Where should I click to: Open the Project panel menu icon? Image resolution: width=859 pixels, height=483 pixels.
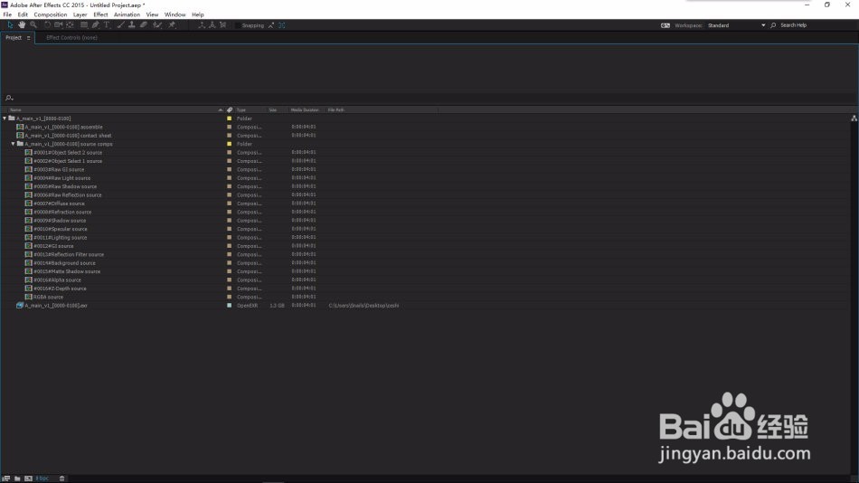point(29,38)
